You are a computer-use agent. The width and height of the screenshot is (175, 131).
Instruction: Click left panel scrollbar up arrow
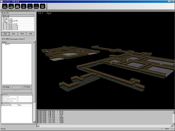point(34,42)
